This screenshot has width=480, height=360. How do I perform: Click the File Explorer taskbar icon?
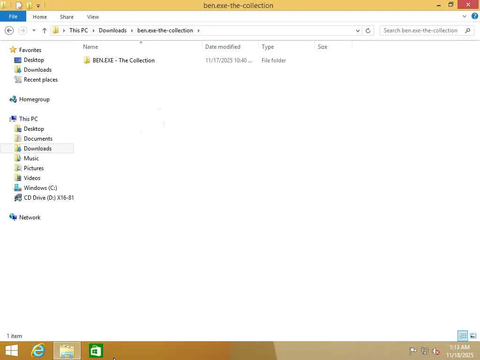click(x=67, y=351)
